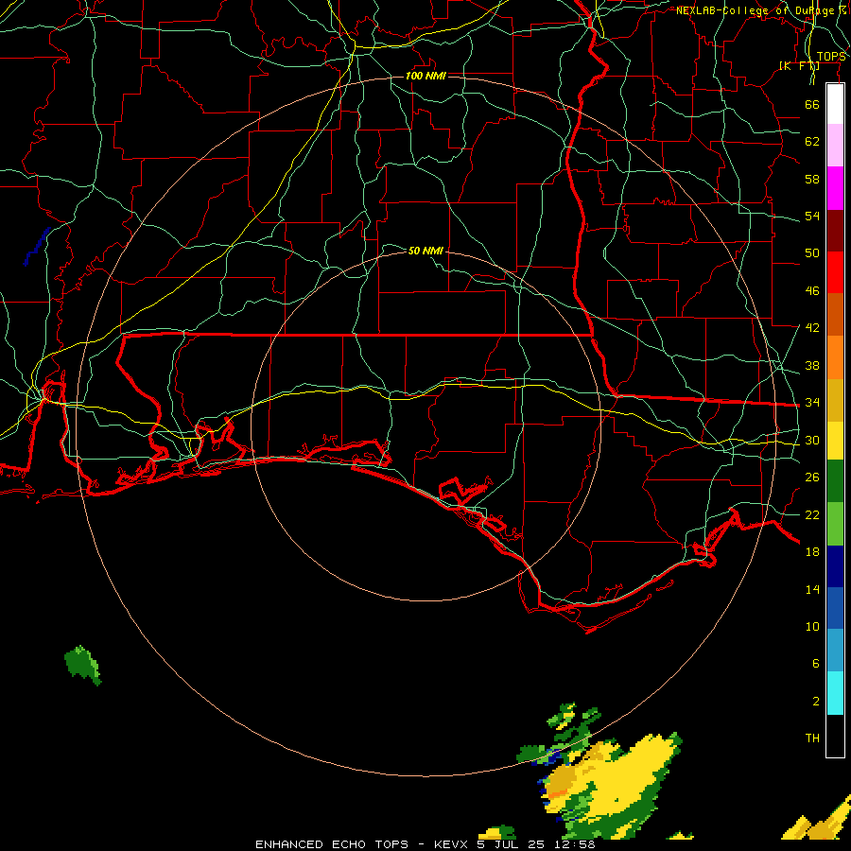Click the bright red 50 kft swatch

(835, 272)
